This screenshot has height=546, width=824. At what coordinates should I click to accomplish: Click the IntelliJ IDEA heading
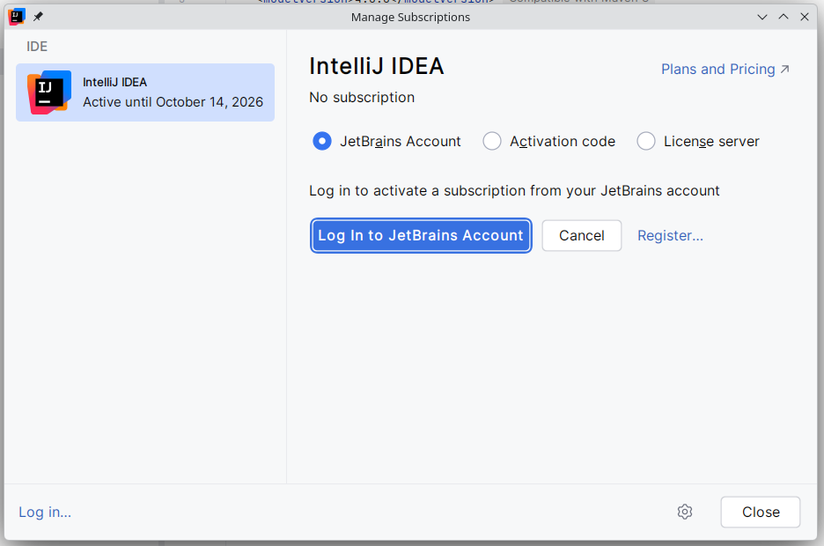(x=376, y=66)
